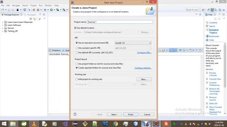The width and height of the screenshot is (227, 127).
Task: Click the Quick Access search box
Action: coord(192,10)
